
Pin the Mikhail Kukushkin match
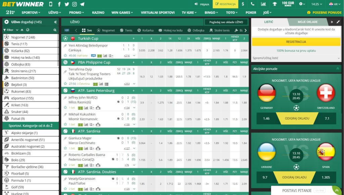[x=65, y=114]
